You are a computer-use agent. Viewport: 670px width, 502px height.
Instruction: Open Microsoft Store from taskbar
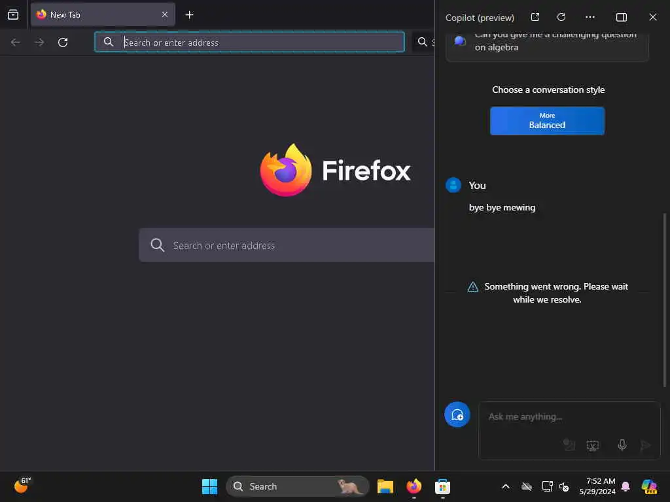[x=442, y=486]
